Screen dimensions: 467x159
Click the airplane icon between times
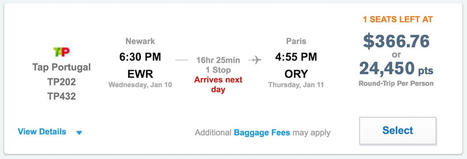pos(255,60)
